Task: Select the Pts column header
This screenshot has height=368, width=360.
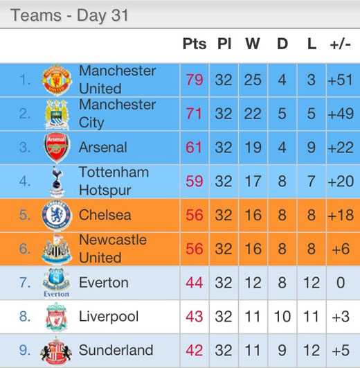Action: (x=195, y=44)
